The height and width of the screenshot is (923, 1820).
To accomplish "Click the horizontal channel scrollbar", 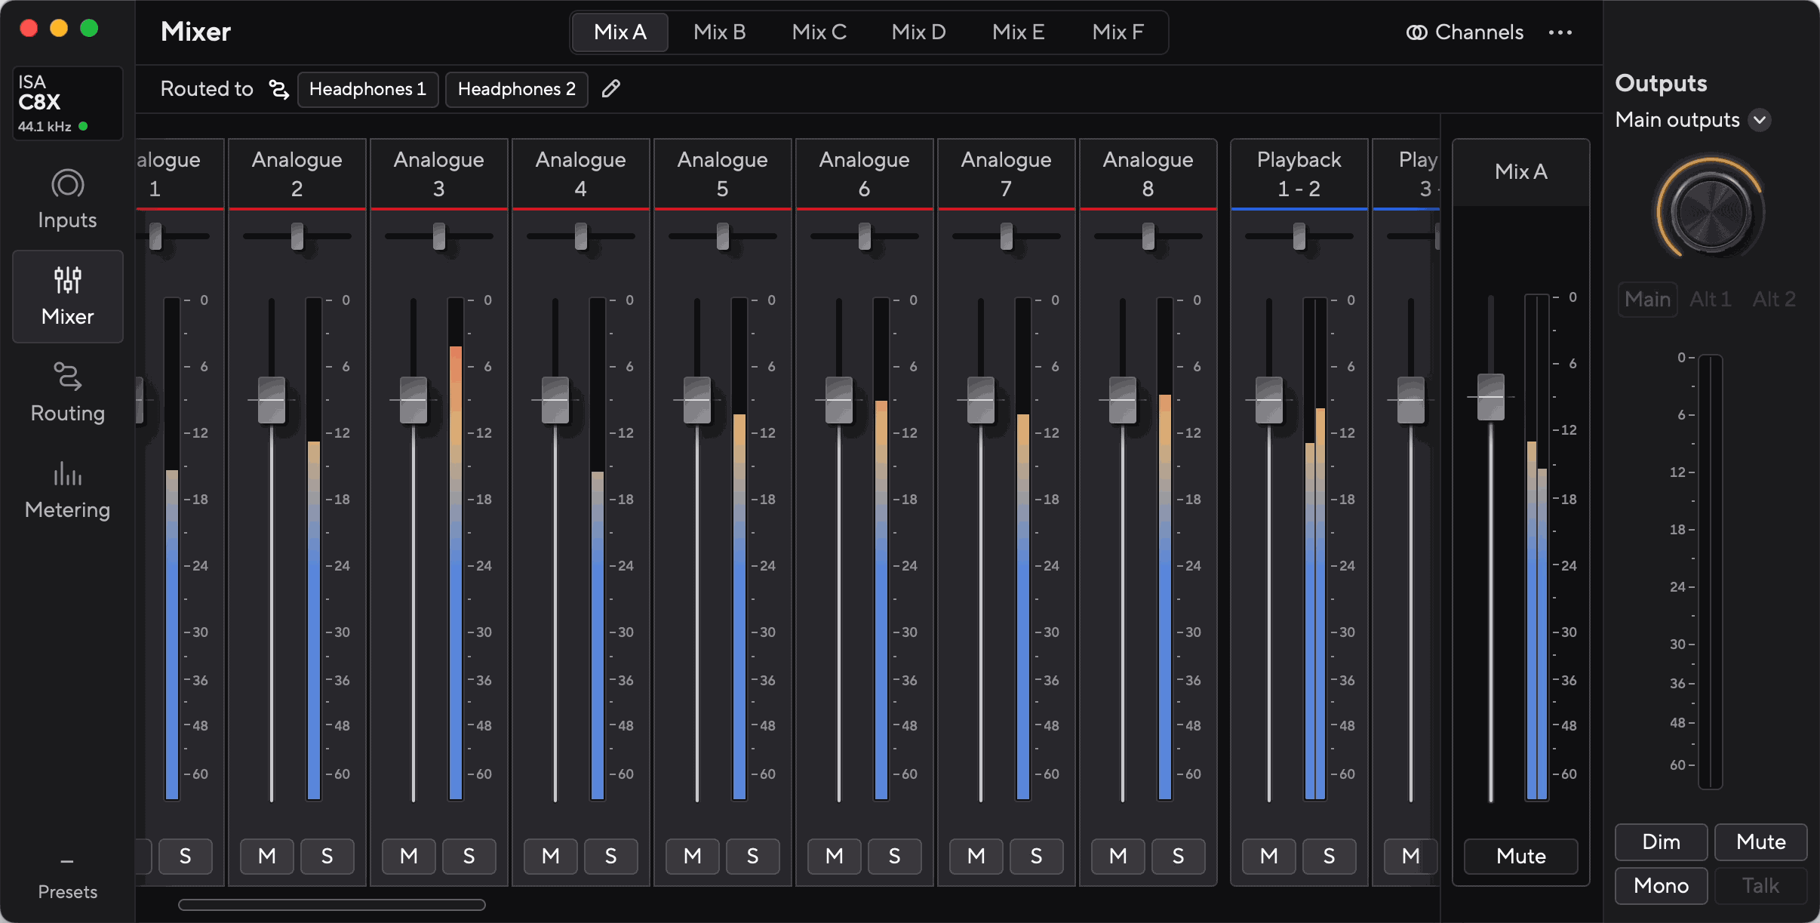I will [332, 905].
